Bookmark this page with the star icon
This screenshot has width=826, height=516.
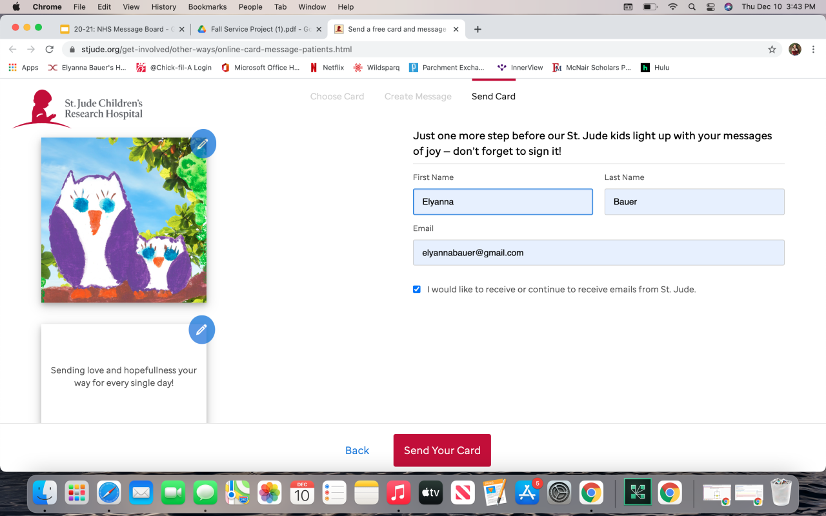point(772,49)
